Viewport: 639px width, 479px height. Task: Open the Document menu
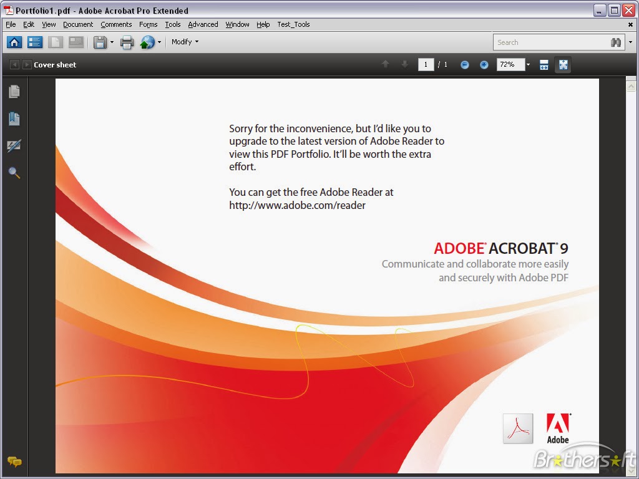78,24
